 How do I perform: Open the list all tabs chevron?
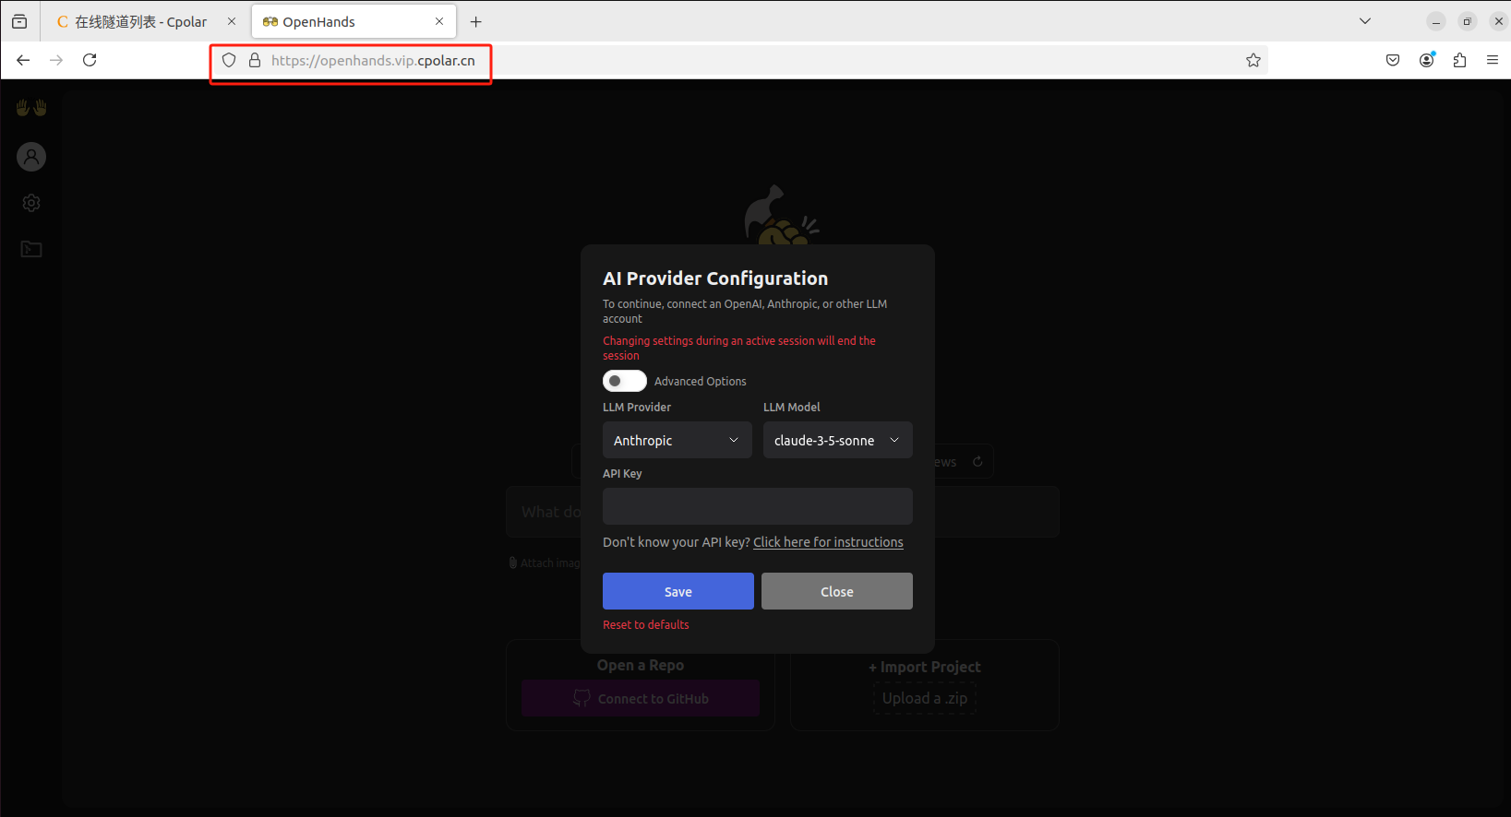[x=1365, y=21]
